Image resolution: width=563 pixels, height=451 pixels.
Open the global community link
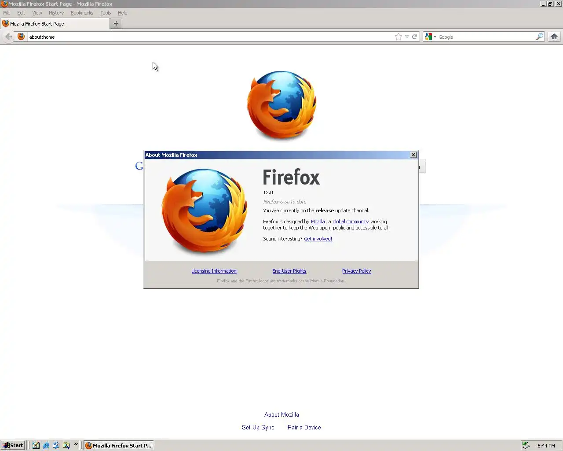click(x=351, y=222)
